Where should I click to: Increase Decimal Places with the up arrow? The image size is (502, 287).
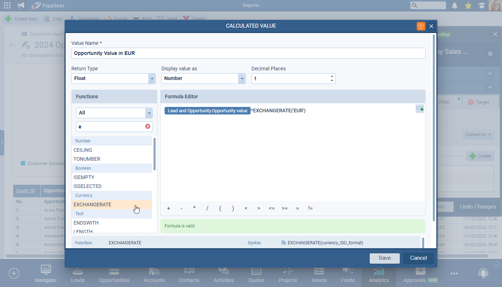point(332,76)
